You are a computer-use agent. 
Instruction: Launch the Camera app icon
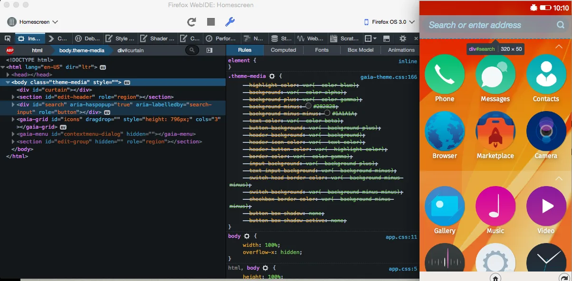tap(546, 131)
